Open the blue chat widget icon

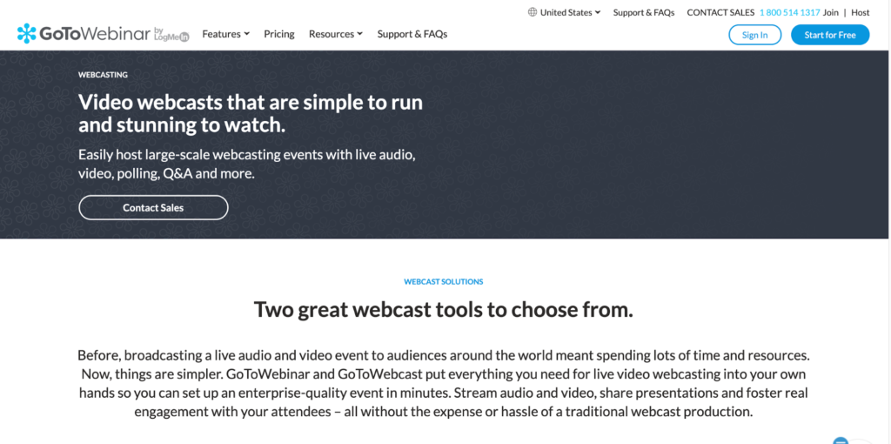(x=841, y=440)
